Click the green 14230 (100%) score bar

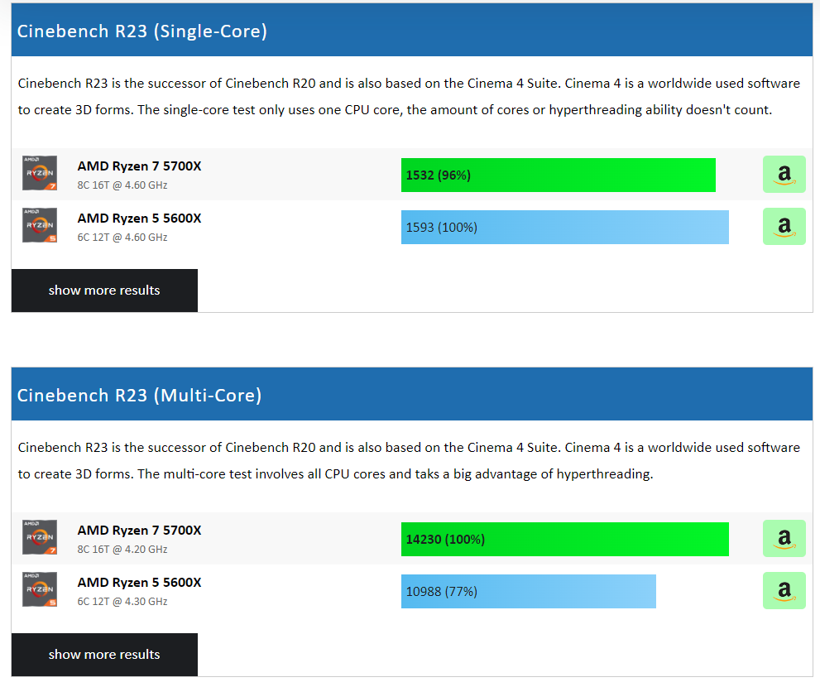[x=565, y=540]
